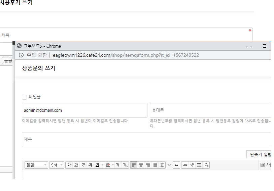Open the 9pt font size dropdown
The image size is (274, 191).
coord(56,165)
